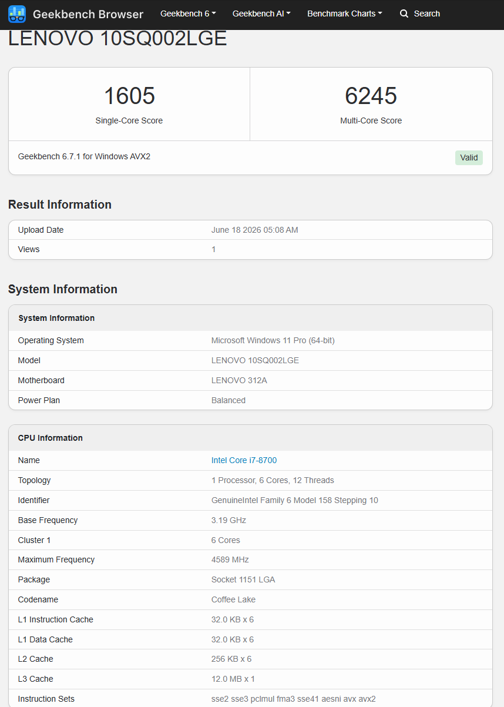Click the Power Plan label
The image size is (504, 707).
[39, 400]
